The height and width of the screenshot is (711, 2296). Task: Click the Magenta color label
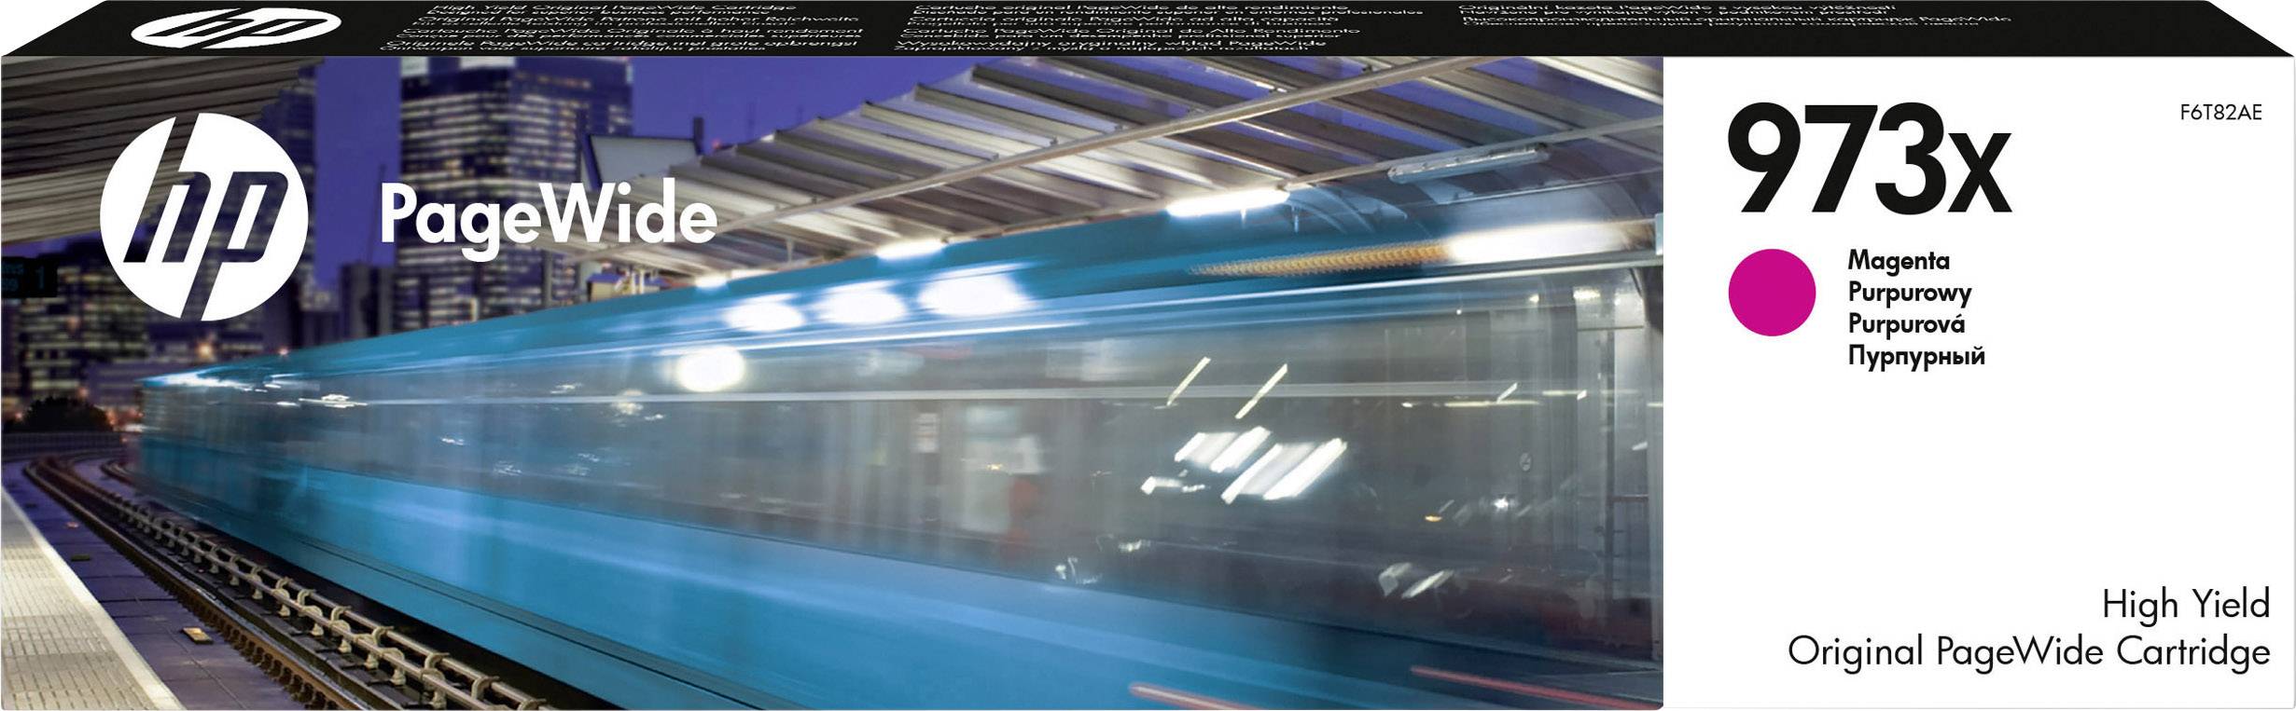point(1898,260)
